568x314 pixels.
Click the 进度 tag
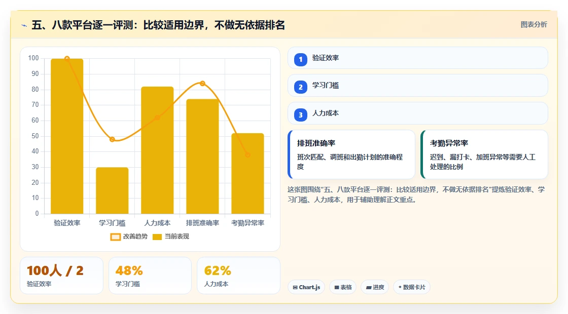(x=375, y=287)
